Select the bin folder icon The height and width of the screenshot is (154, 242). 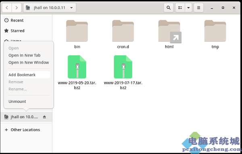click(77, 31)
